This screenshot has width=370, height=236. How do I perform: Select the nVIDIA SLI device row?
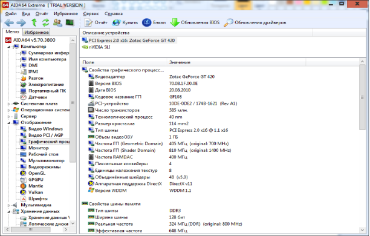point(96,47)
